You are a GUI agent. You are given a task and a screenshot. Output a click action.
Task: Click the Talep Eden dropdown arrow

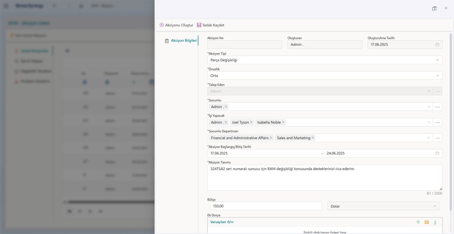click(429, 91)
